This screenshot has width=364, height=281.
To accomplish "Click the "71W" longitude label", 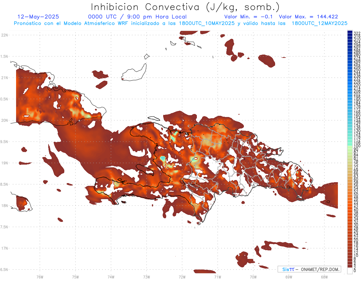I will 217,276.
